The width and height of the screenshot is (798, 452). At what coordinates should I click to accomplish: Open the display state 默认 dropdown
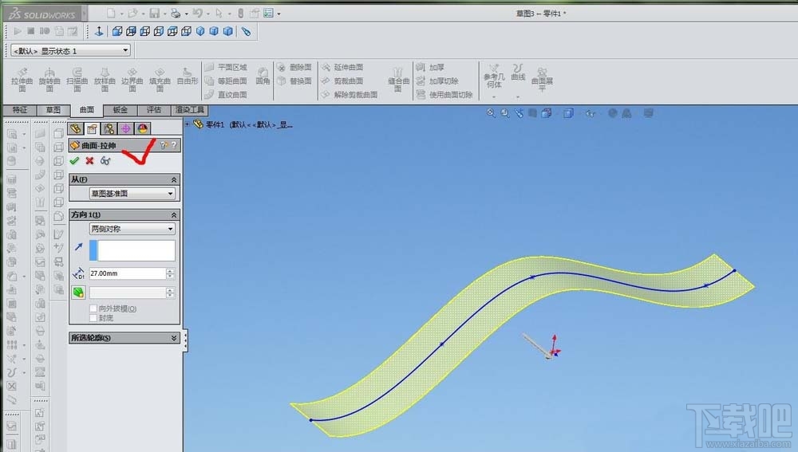click(x=70, y=50)
